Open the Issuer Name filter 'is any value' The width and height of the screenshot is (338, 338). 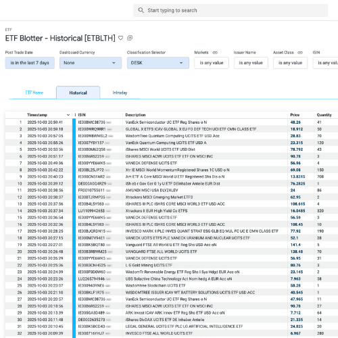[x=251, y=63]
